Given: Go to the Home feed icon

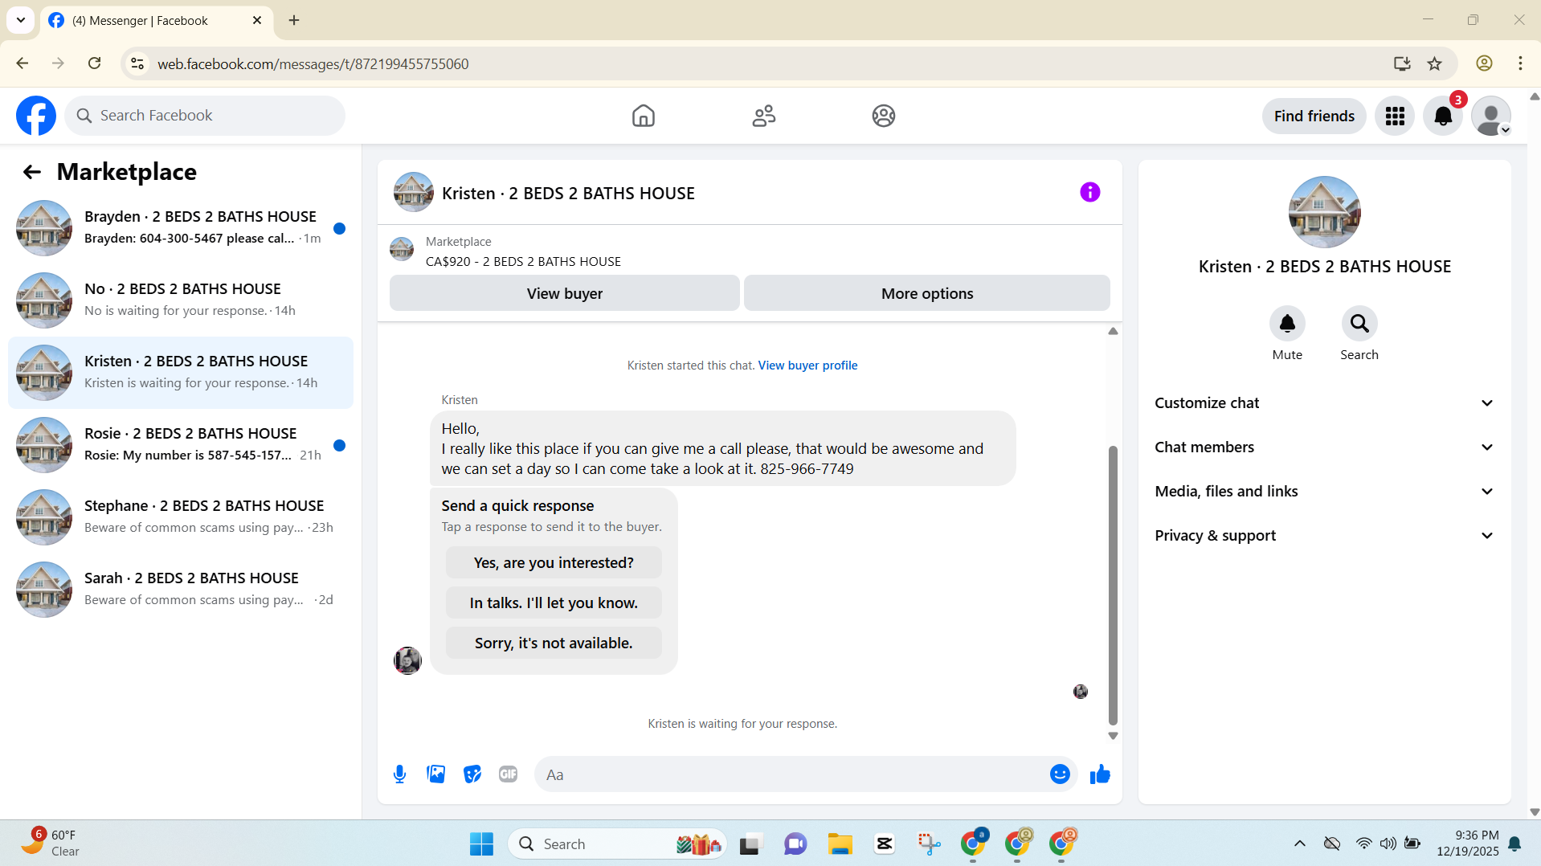Looking at the screenshot, I should pos(643,116).
